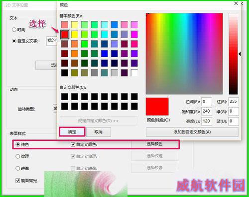Click the hue-saturation color spectrum area
This screenshot has width=249, height=197.
coord(184,54)
